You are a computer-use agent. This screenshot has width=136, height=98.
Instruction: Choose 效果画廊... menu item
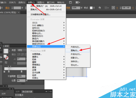click(x=46, y=54)
